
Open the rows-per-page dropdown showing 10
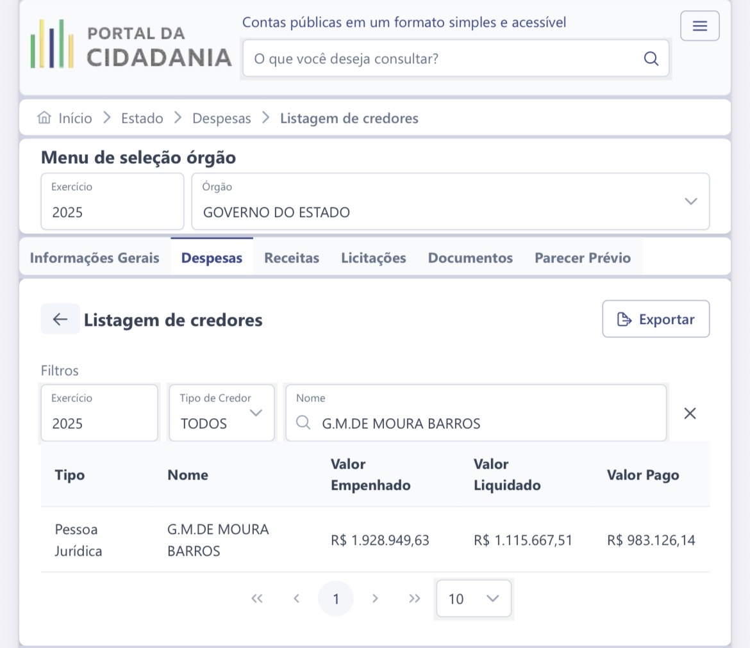click(474, 599)
